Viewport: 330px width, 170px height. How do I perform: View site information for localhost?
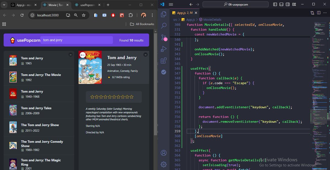[32, 15]
